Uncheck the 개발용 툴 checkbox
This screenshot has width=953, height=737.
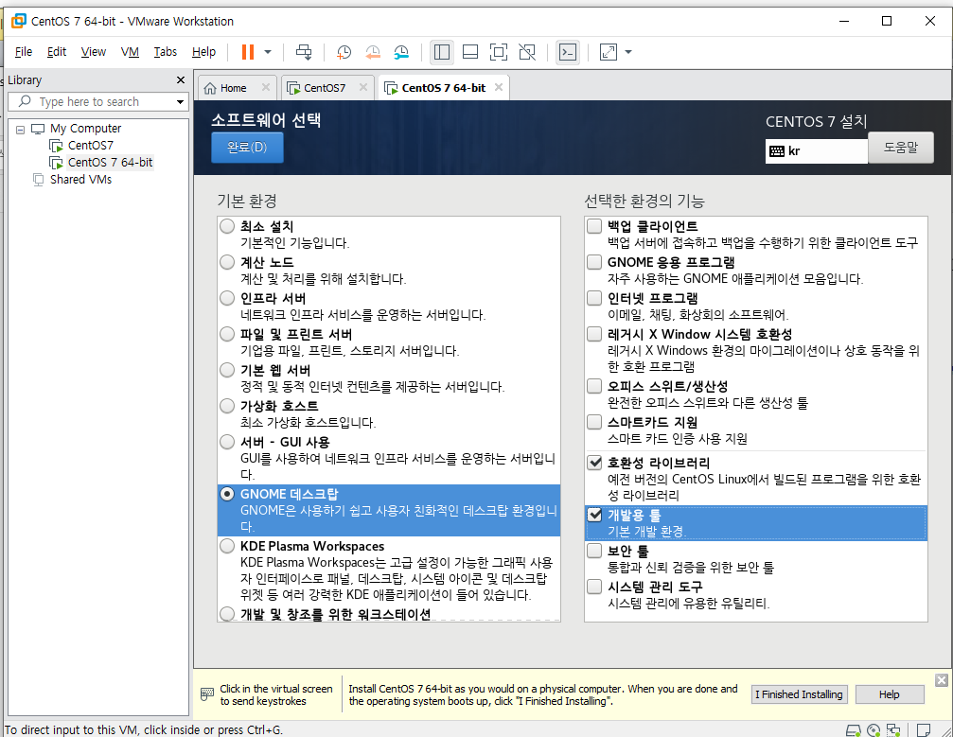tap(594, 515)
